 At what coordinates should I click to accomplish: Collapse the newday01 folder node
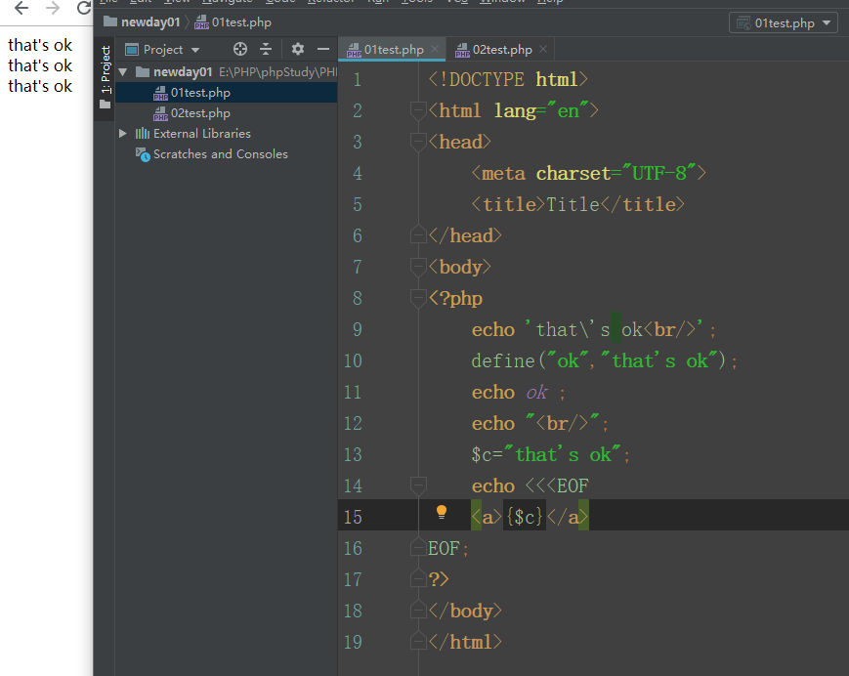(121, 70)
